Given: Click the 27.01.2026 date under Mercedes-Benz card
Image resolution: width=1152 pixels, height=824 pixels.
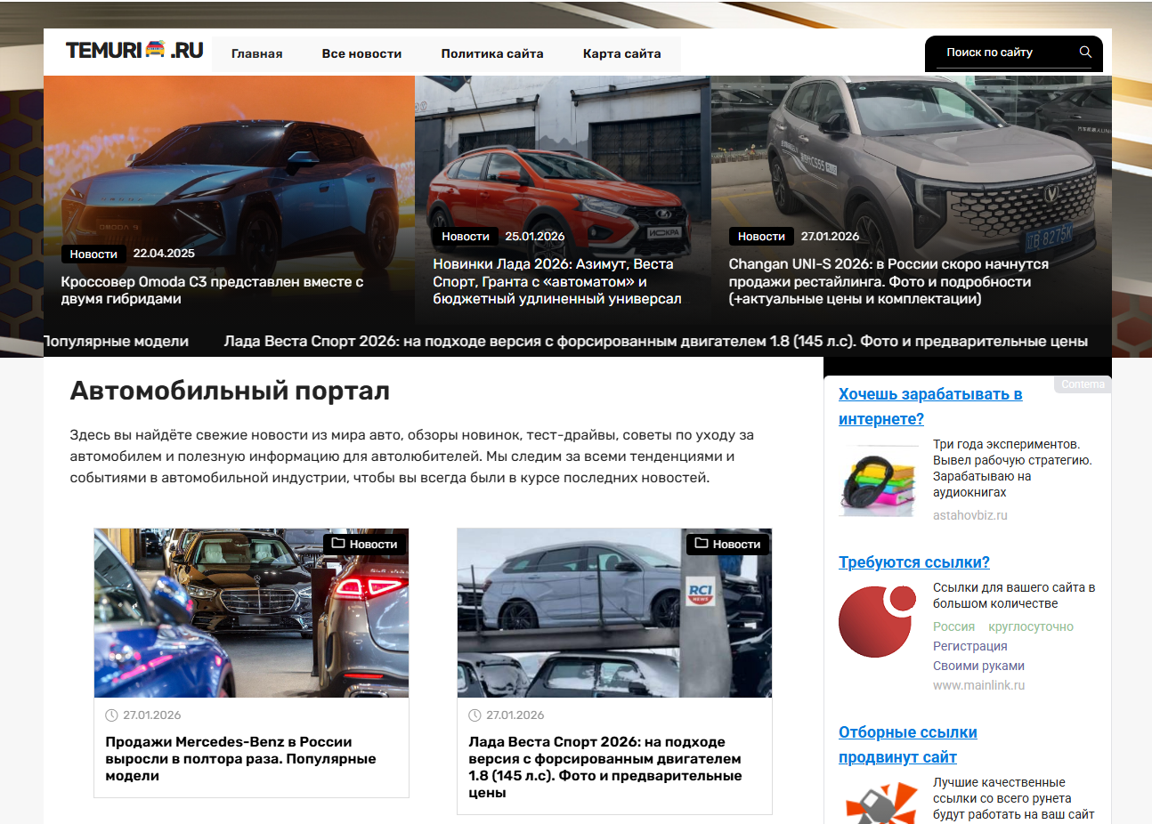Looking at the screenshot, I should click(x=152, y=715).
